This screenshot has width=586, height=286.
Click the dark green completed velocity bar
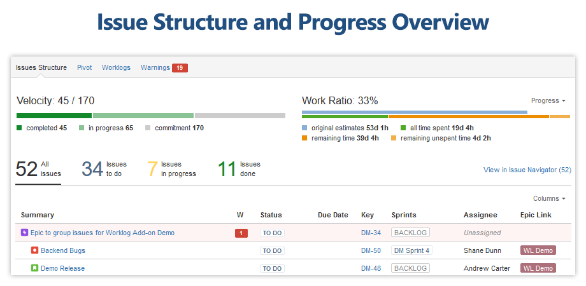(x=54, y=116)
